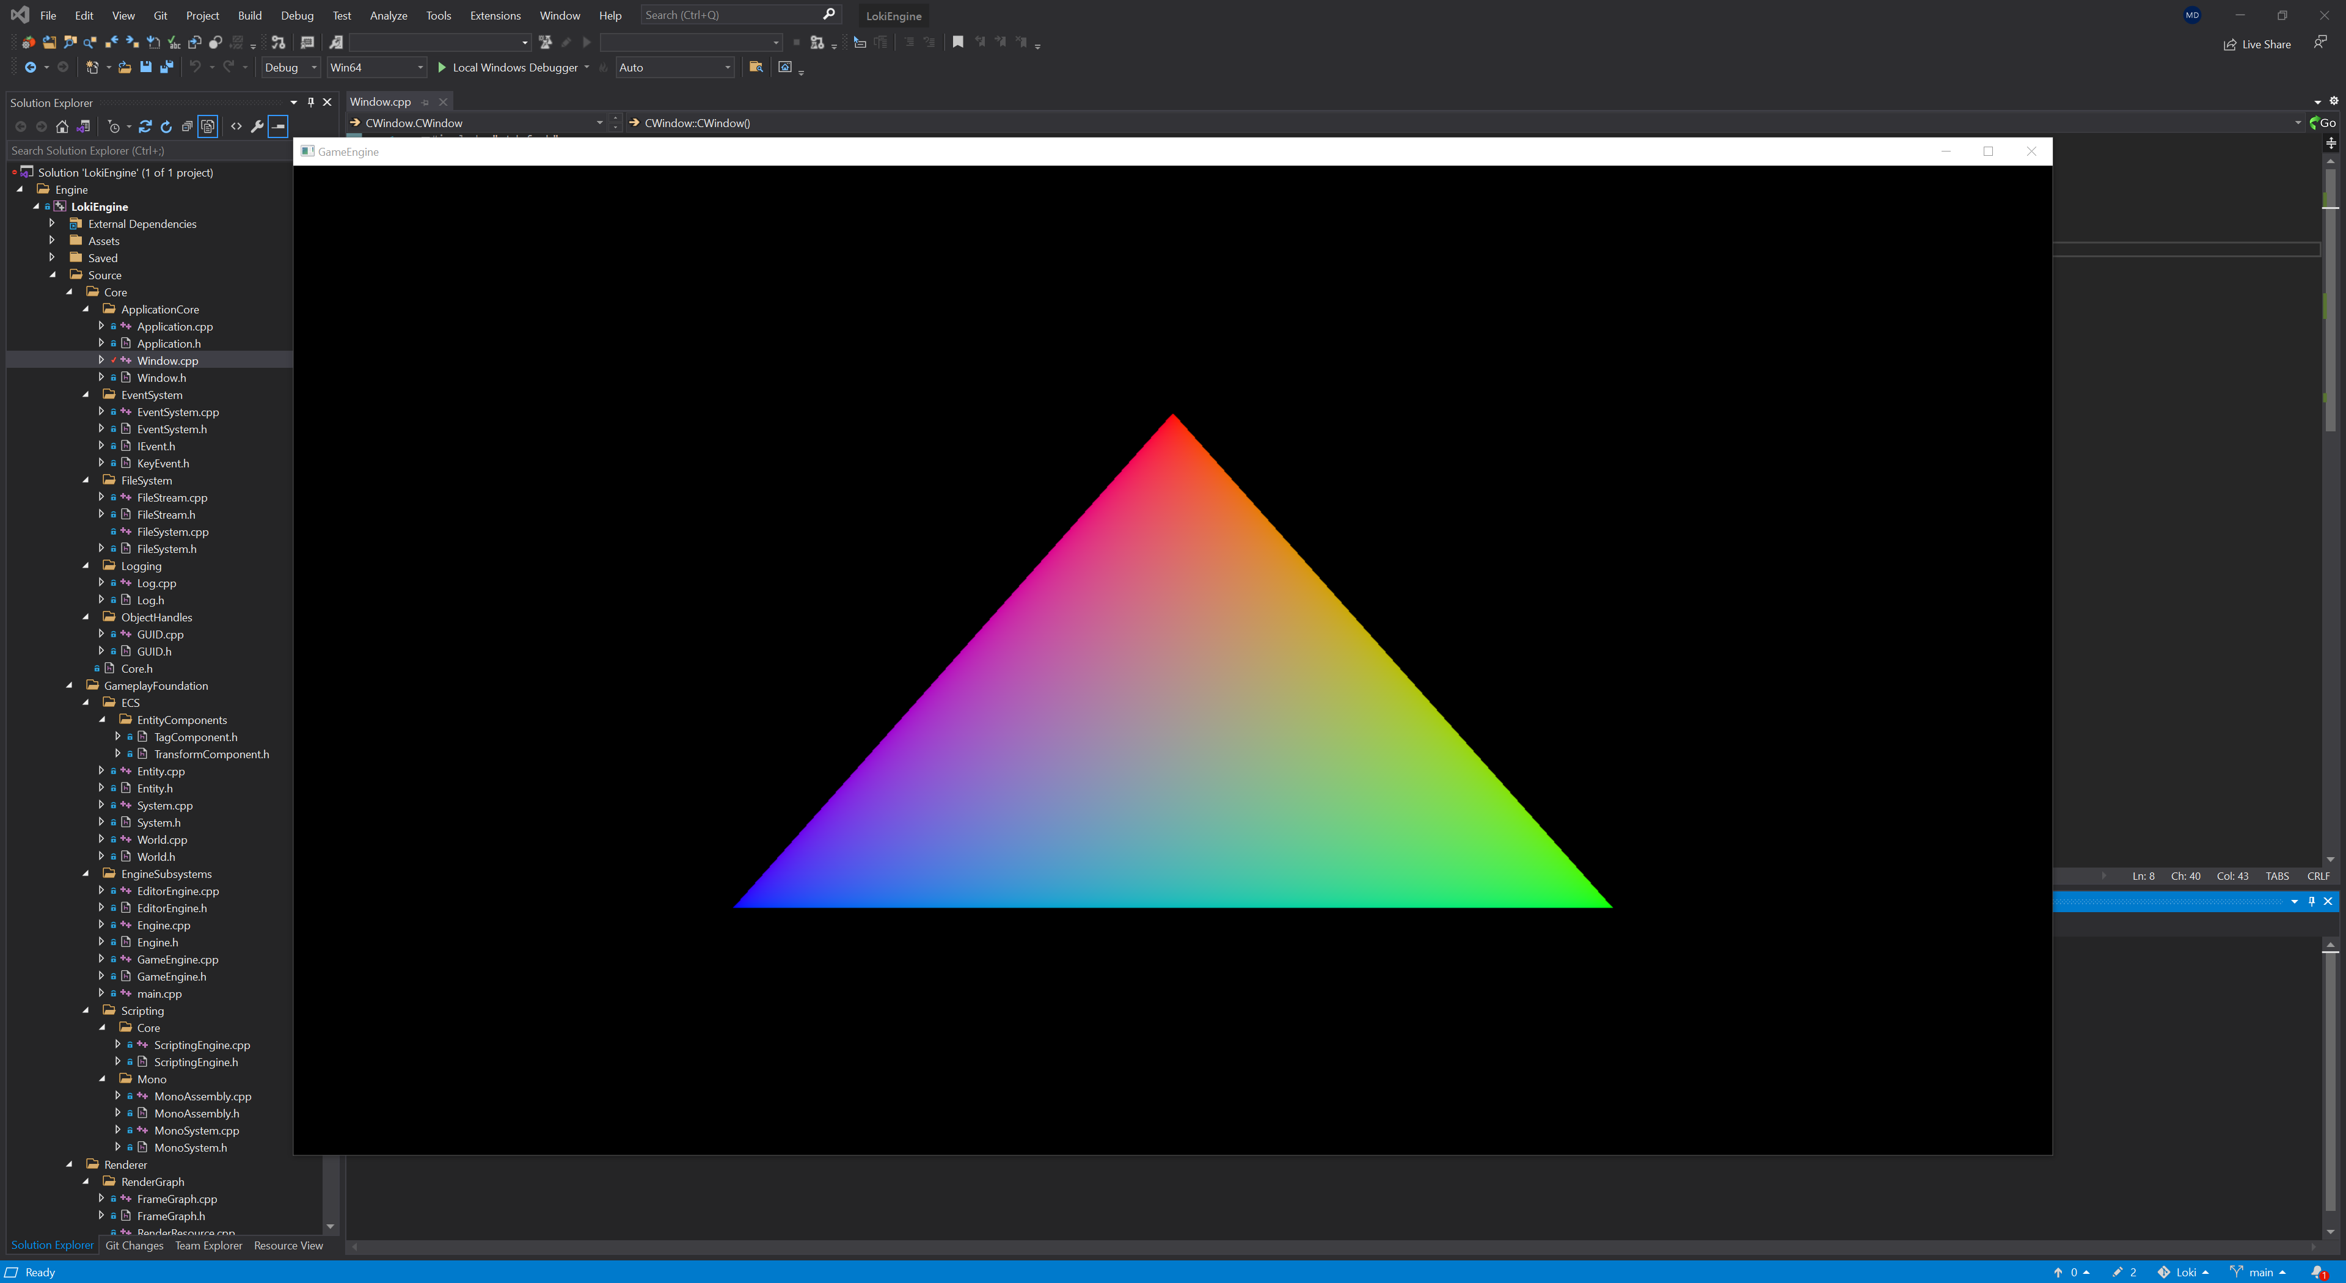Screen dimensions: 2346x1283
Task: Click the feedback icon next to Live Share
Action: pyautogui.click(x=2320, y=42)
